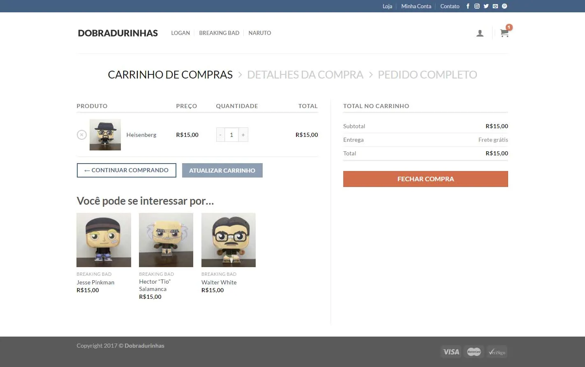
Task: Open Twitter via the header social icon
Action: tap(486, 6)
